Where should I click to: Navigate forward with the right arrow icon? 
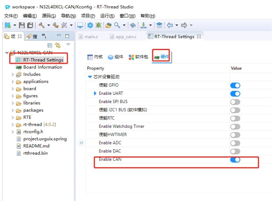184,25
